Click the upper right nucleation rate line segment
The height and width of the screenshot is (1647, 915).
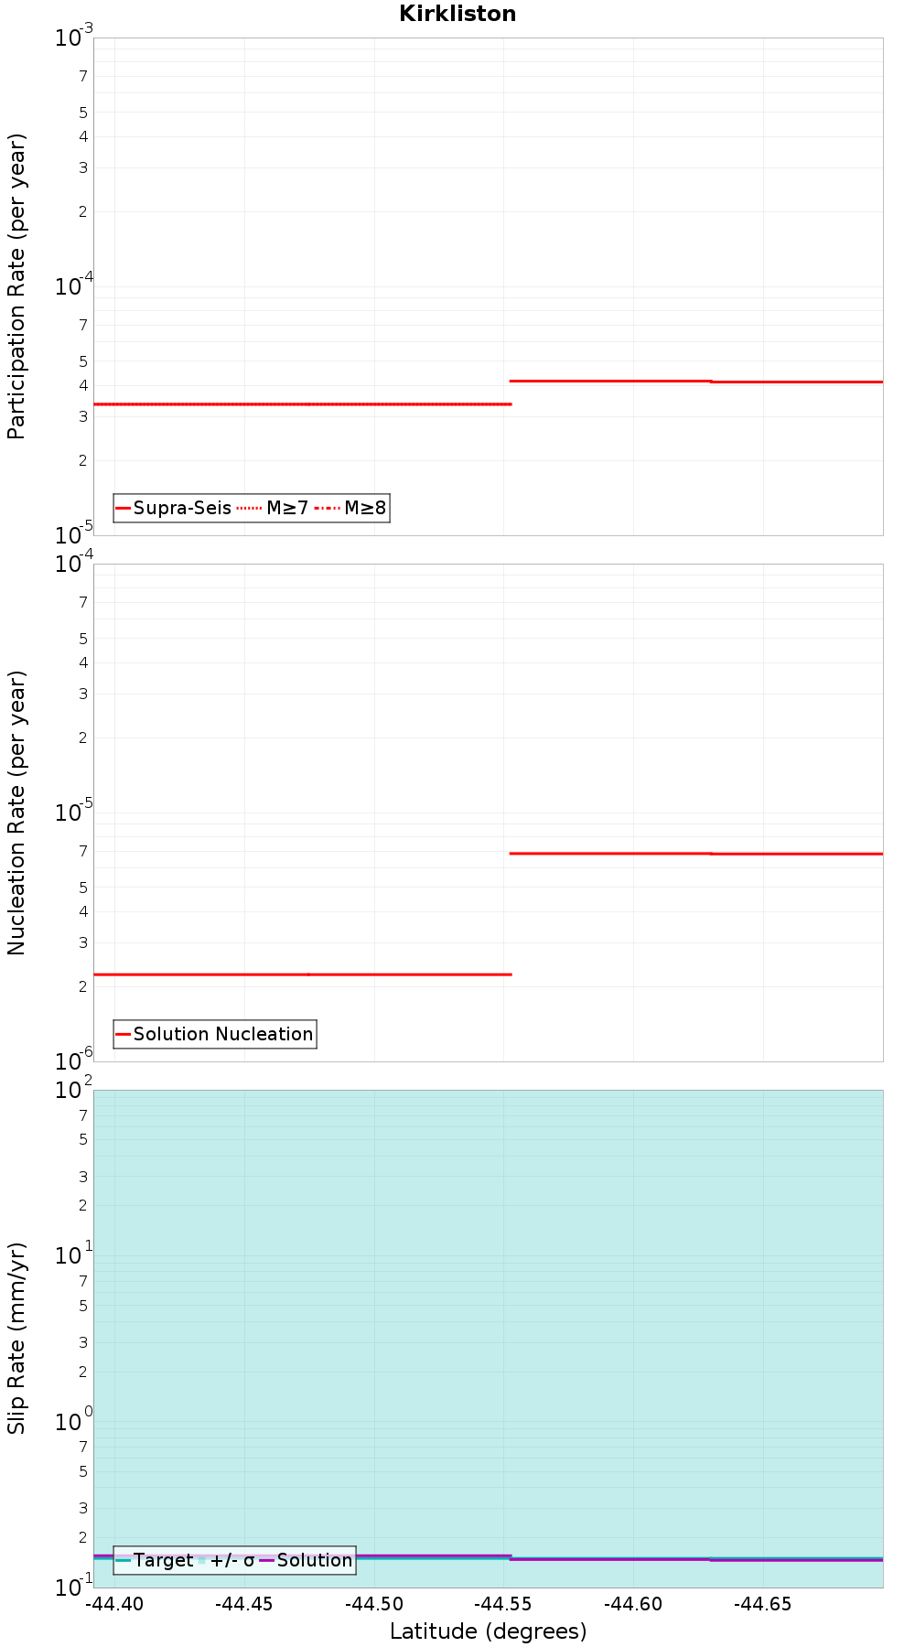696,854
